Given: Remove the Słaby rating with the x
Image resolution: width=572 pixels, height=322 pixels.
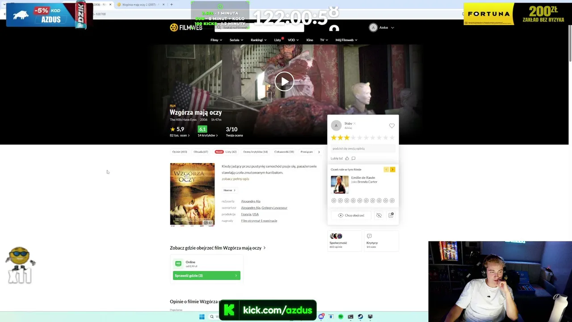Looking at the screenshot, I should click(355, 123).
